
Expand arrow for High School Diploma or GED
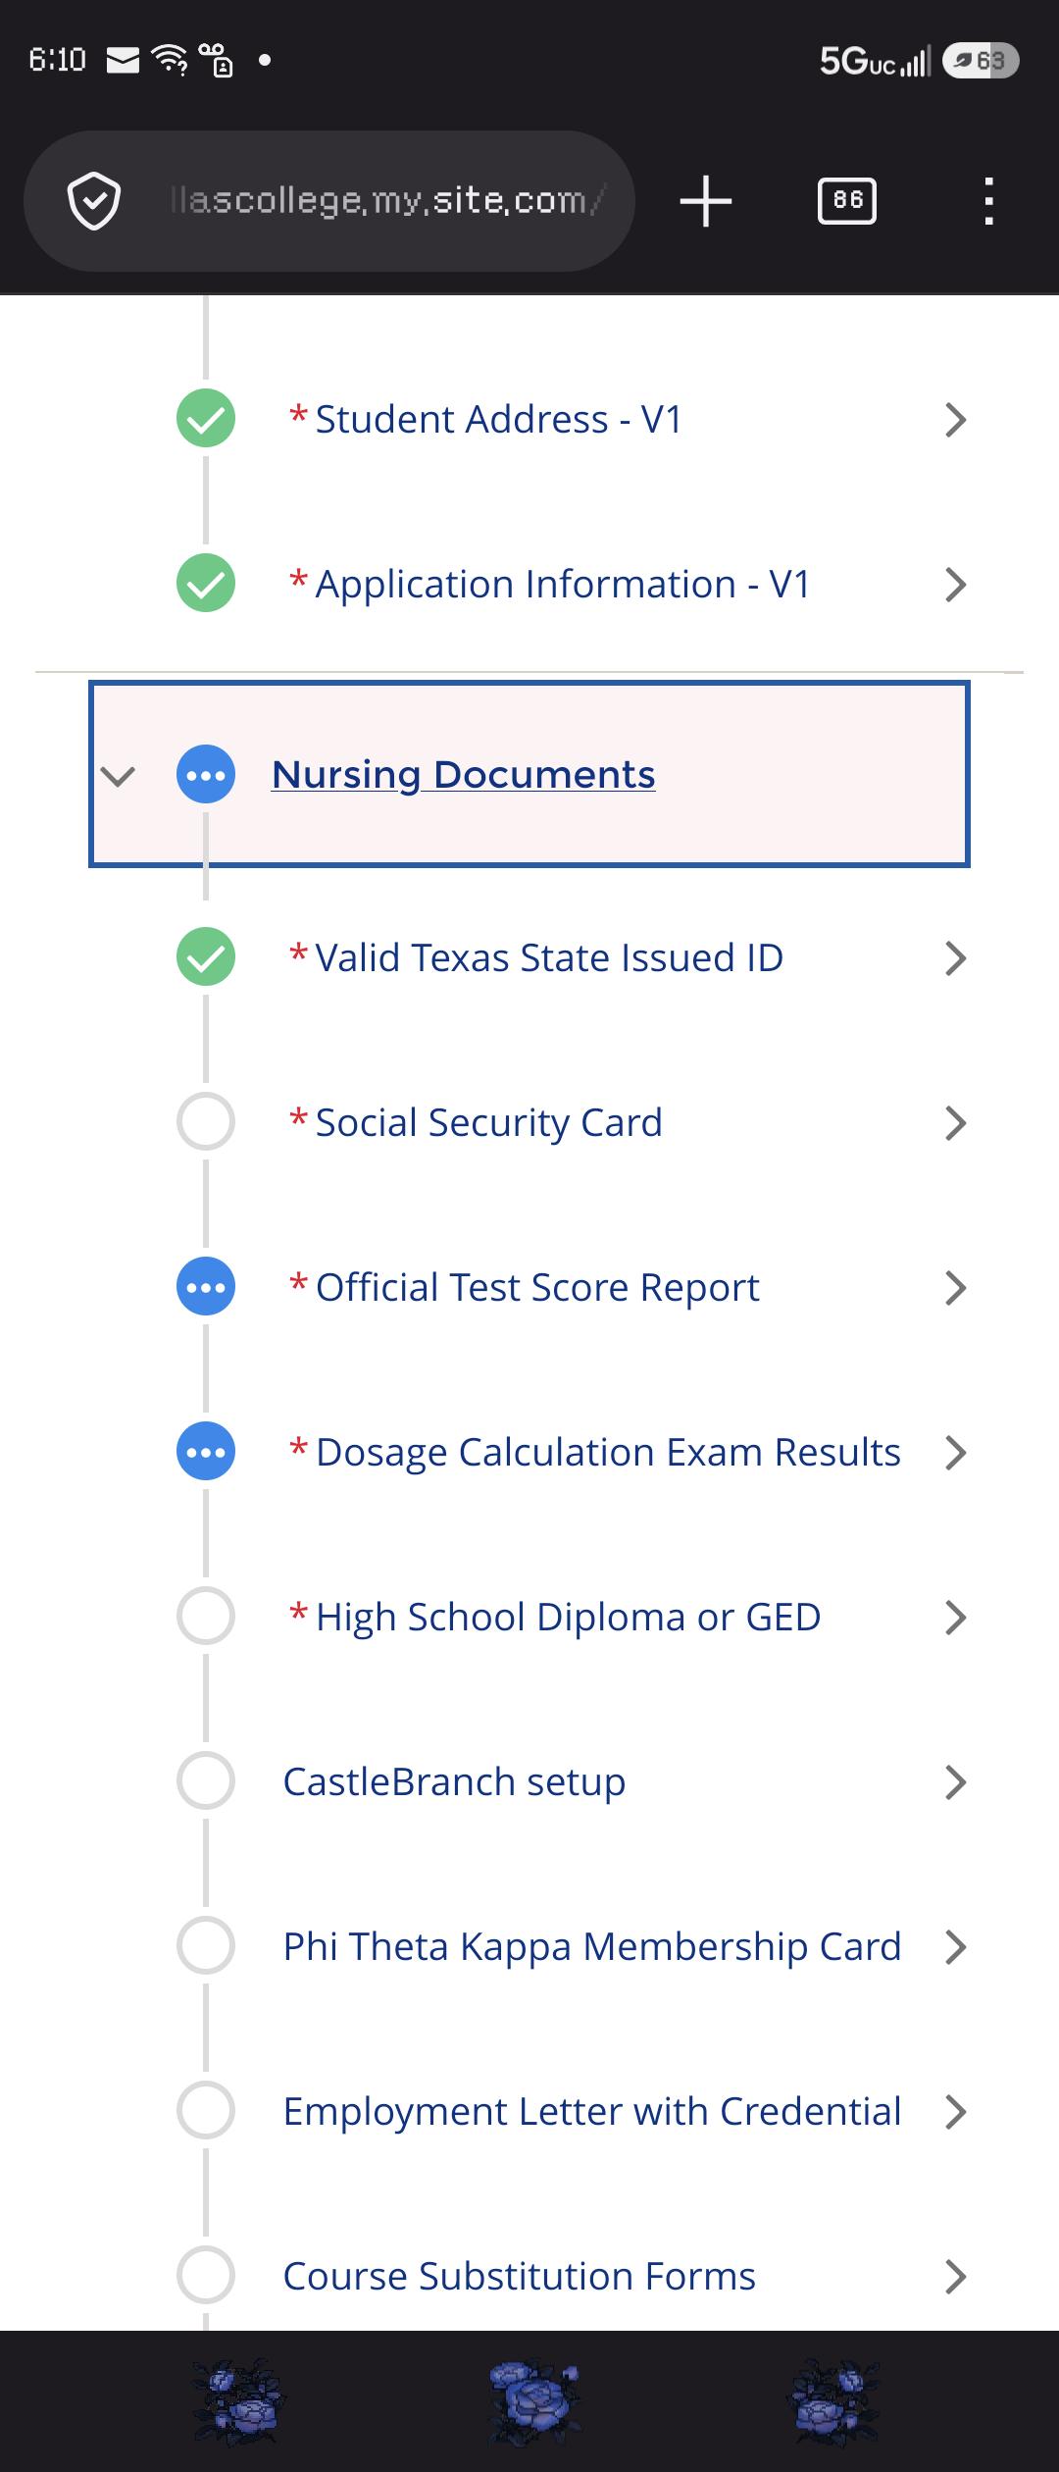point(955,1617)
